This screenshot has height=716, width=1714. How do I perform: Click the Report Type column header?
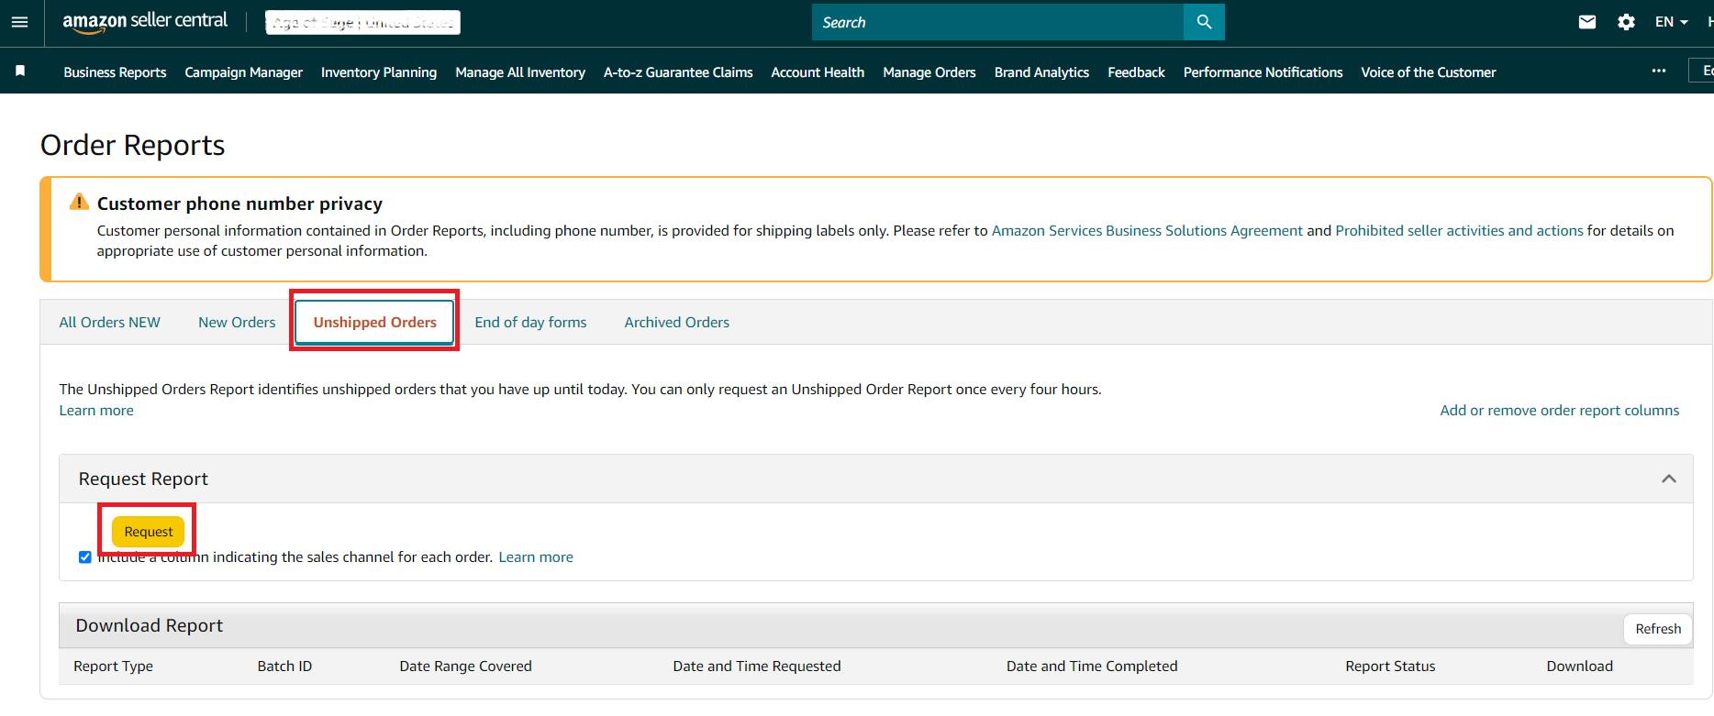pos(114,666)
